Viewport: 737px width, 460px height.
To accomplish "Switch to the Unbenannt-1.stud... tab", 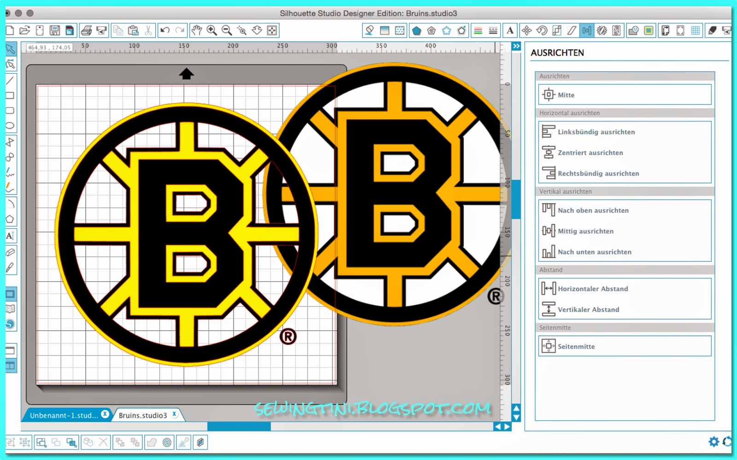I will [64, 415].
